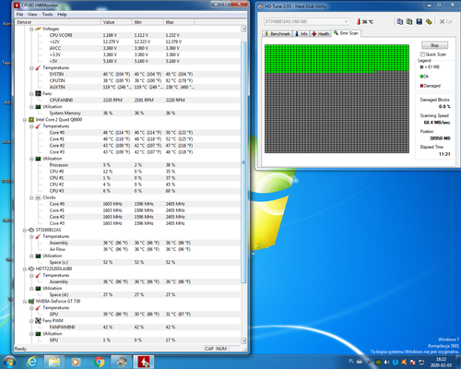
Task: Click the floppy disk save icon in HD Tune
Action: [419, 21]
